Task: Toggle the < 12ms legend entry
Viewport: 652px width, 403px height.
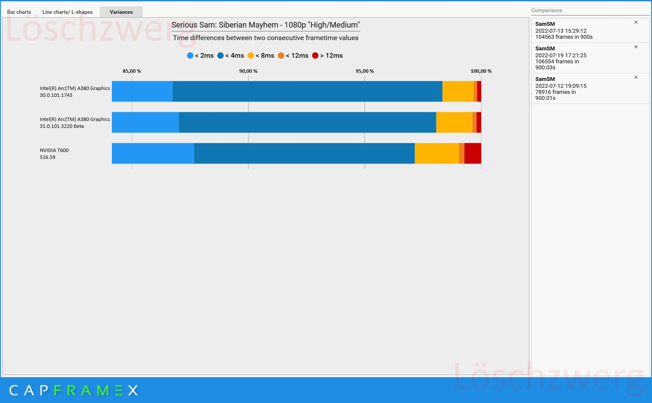Action: point(293,56)
